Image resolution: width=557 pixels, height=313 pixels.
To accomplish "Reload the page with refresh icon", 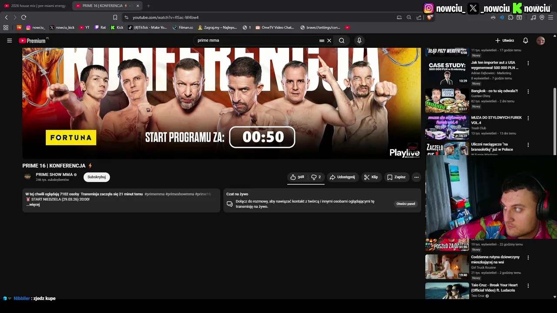I will (23, 17).
